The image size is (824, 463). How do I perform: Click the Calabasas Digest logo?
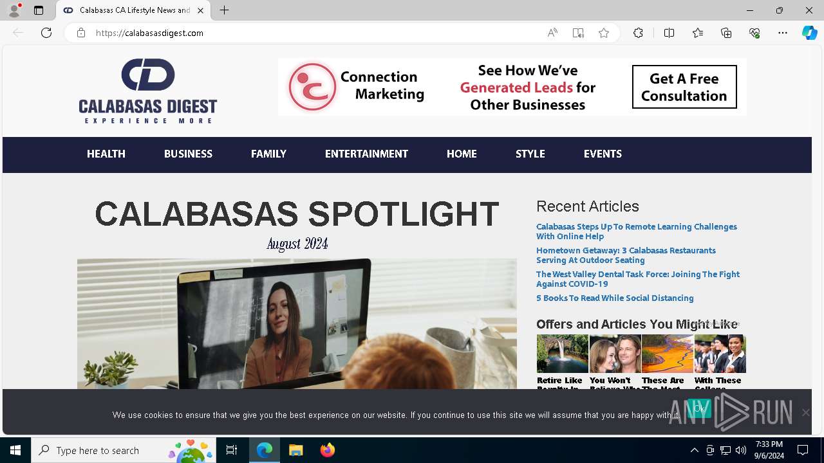pyautogui.click(x=148, y=91)
